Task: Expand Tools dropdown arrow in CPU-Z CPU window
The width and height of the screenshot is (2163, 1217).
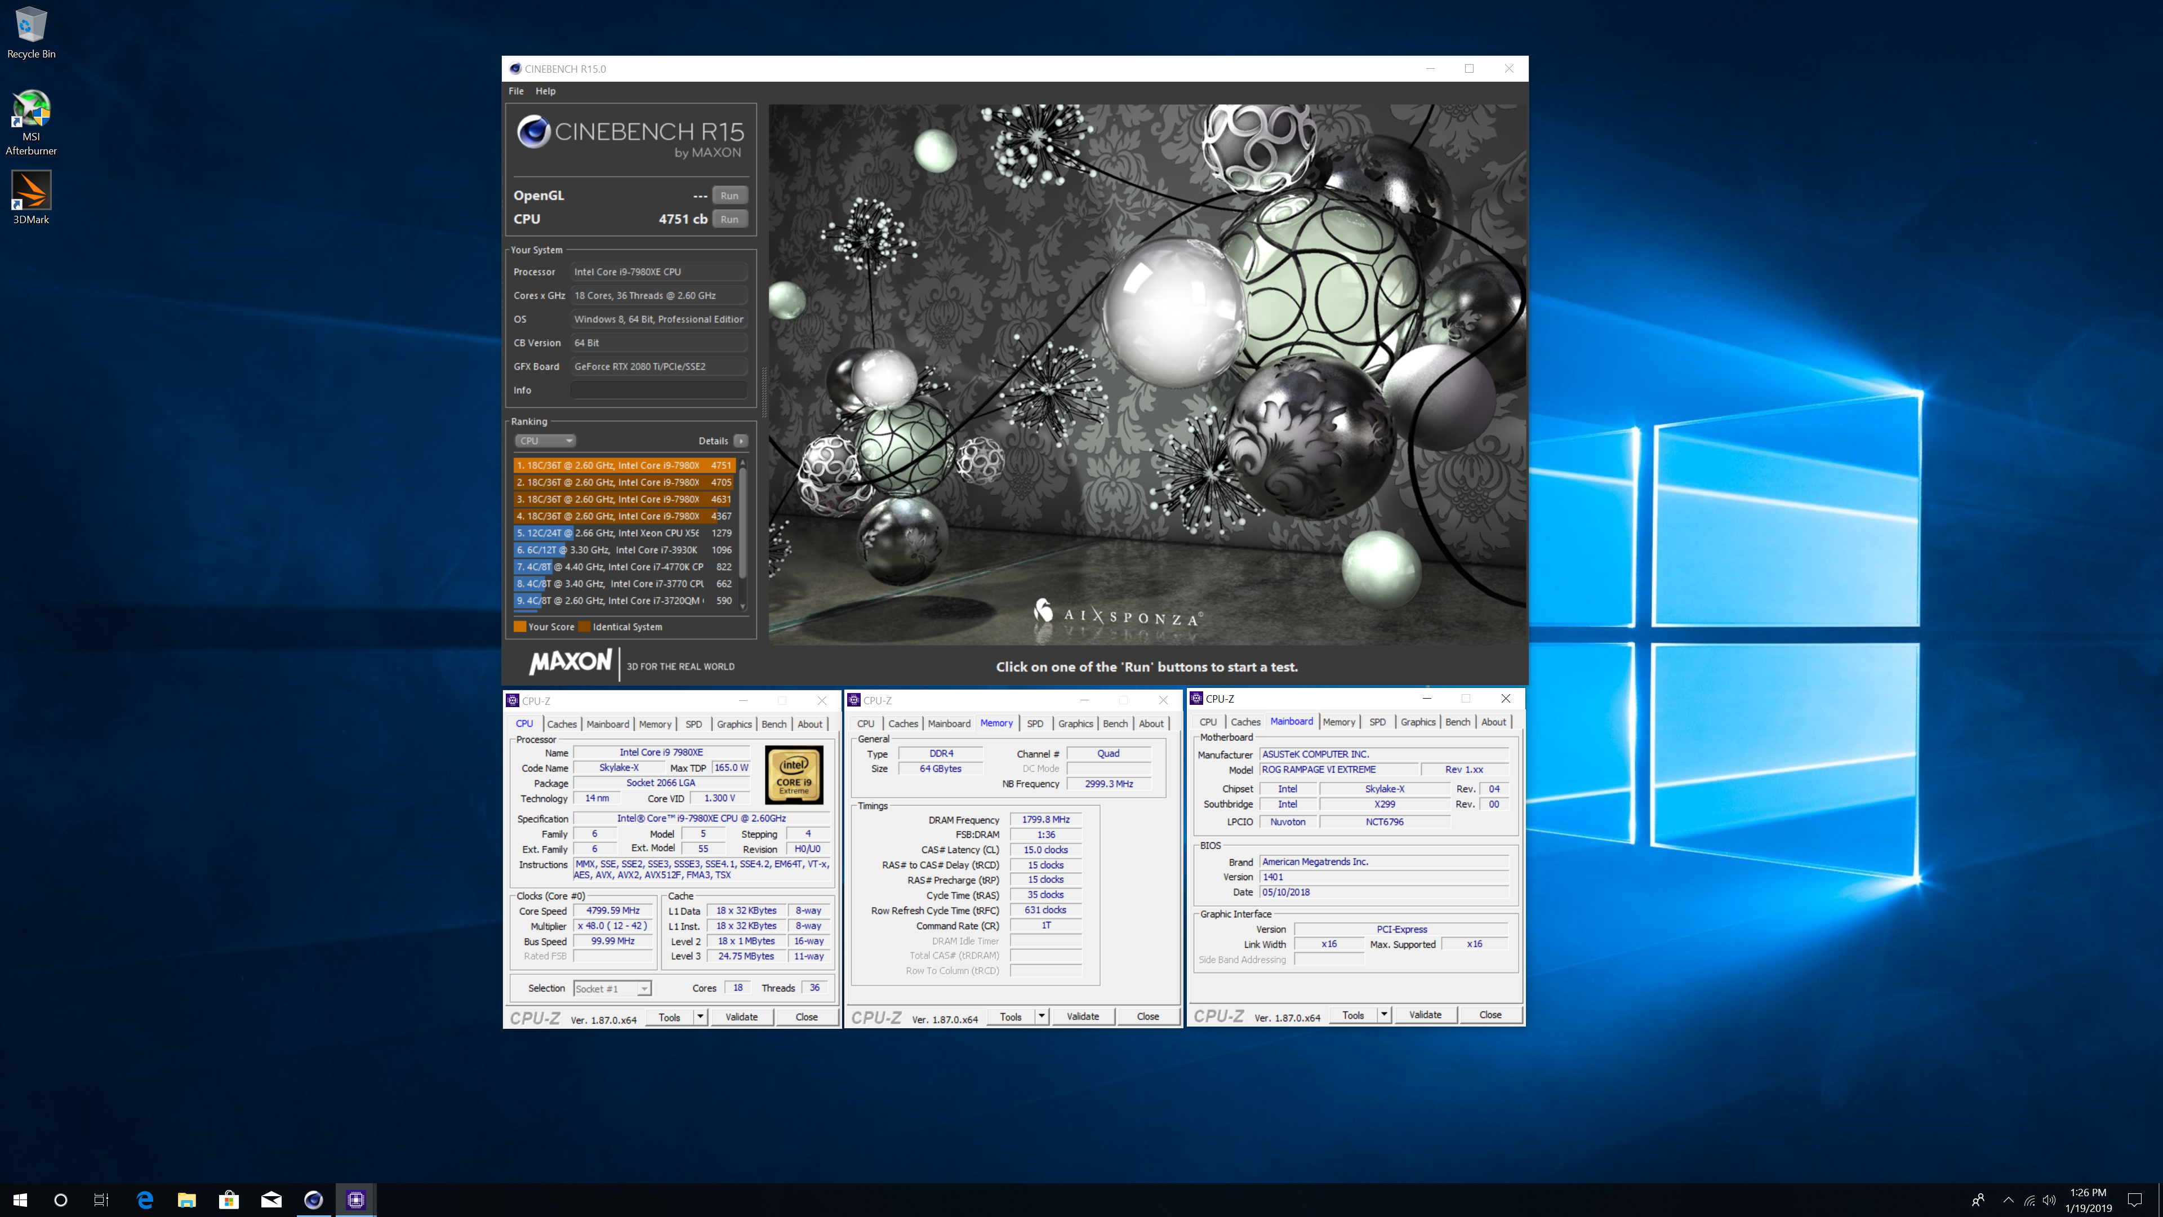Action: tap(700, 1017)
